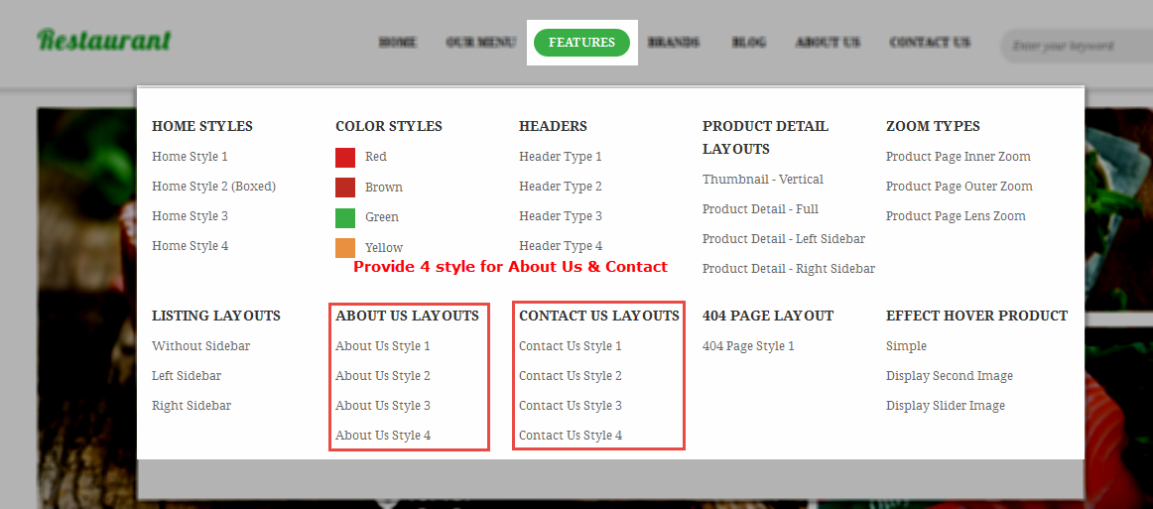Select Display Second Image effect

950,376
